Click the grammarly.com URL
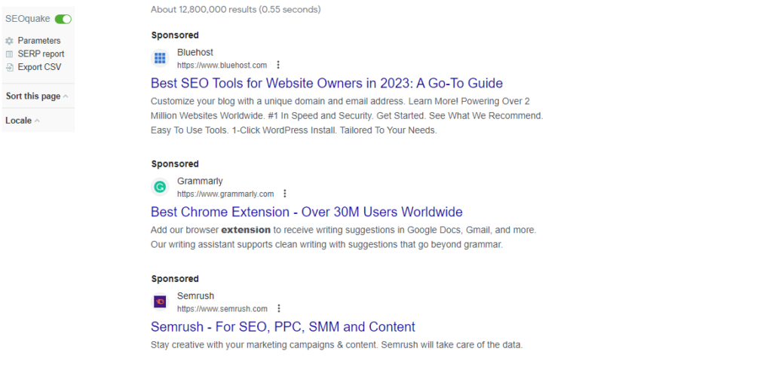Viewport: 772px width, 373px height. point(225,194)
